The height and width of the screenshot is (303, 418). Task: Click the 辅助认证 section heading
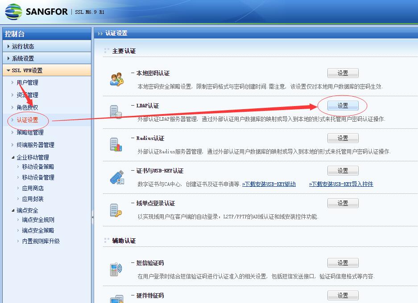124,241
